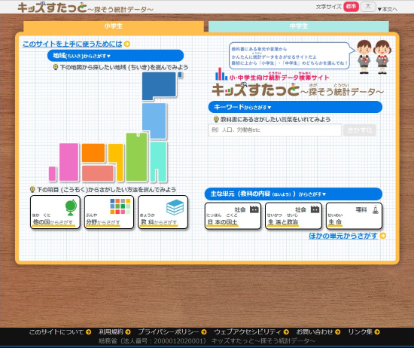This screenshot has width=414, height=348.
Task: Open このサイトを上手に使うためには link
Action: (72, 44)
